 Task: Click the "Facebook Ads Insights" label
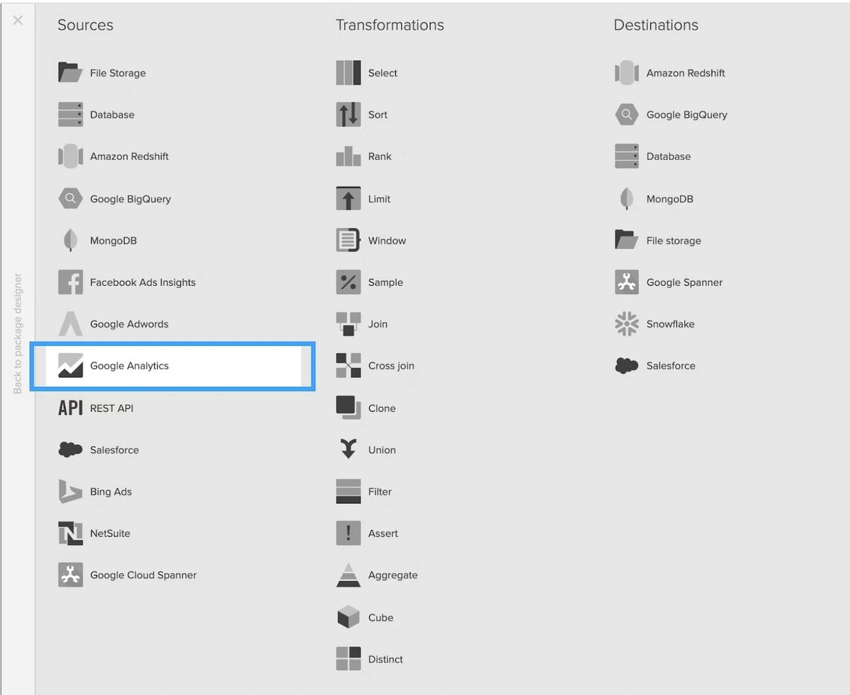point(142,282)
